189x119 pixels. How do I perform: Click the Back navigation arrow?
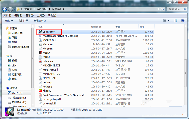(x=5, y=9)
